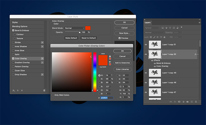Click the trash icon in Layer Style dialog

[44, 90]
